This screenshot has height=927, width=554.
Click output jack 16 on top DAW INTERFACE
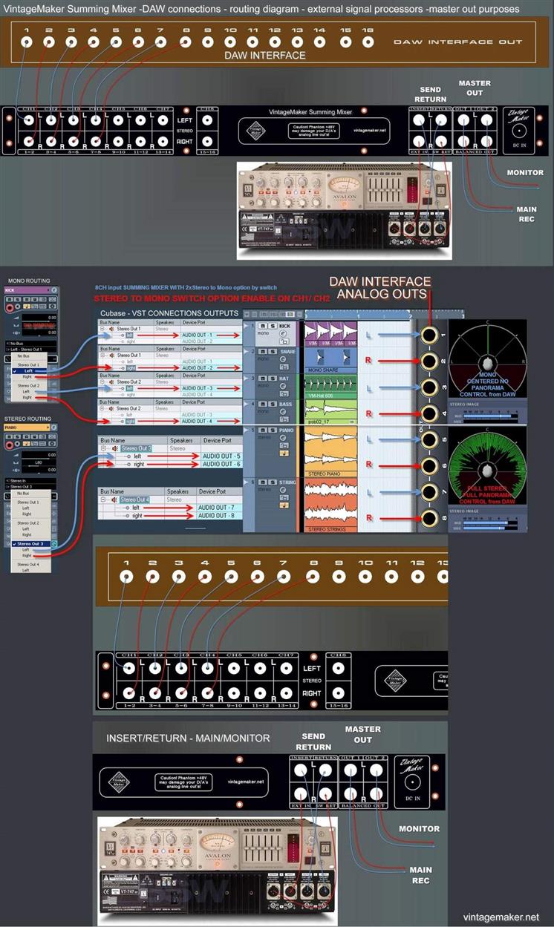(x=368, y=42)
